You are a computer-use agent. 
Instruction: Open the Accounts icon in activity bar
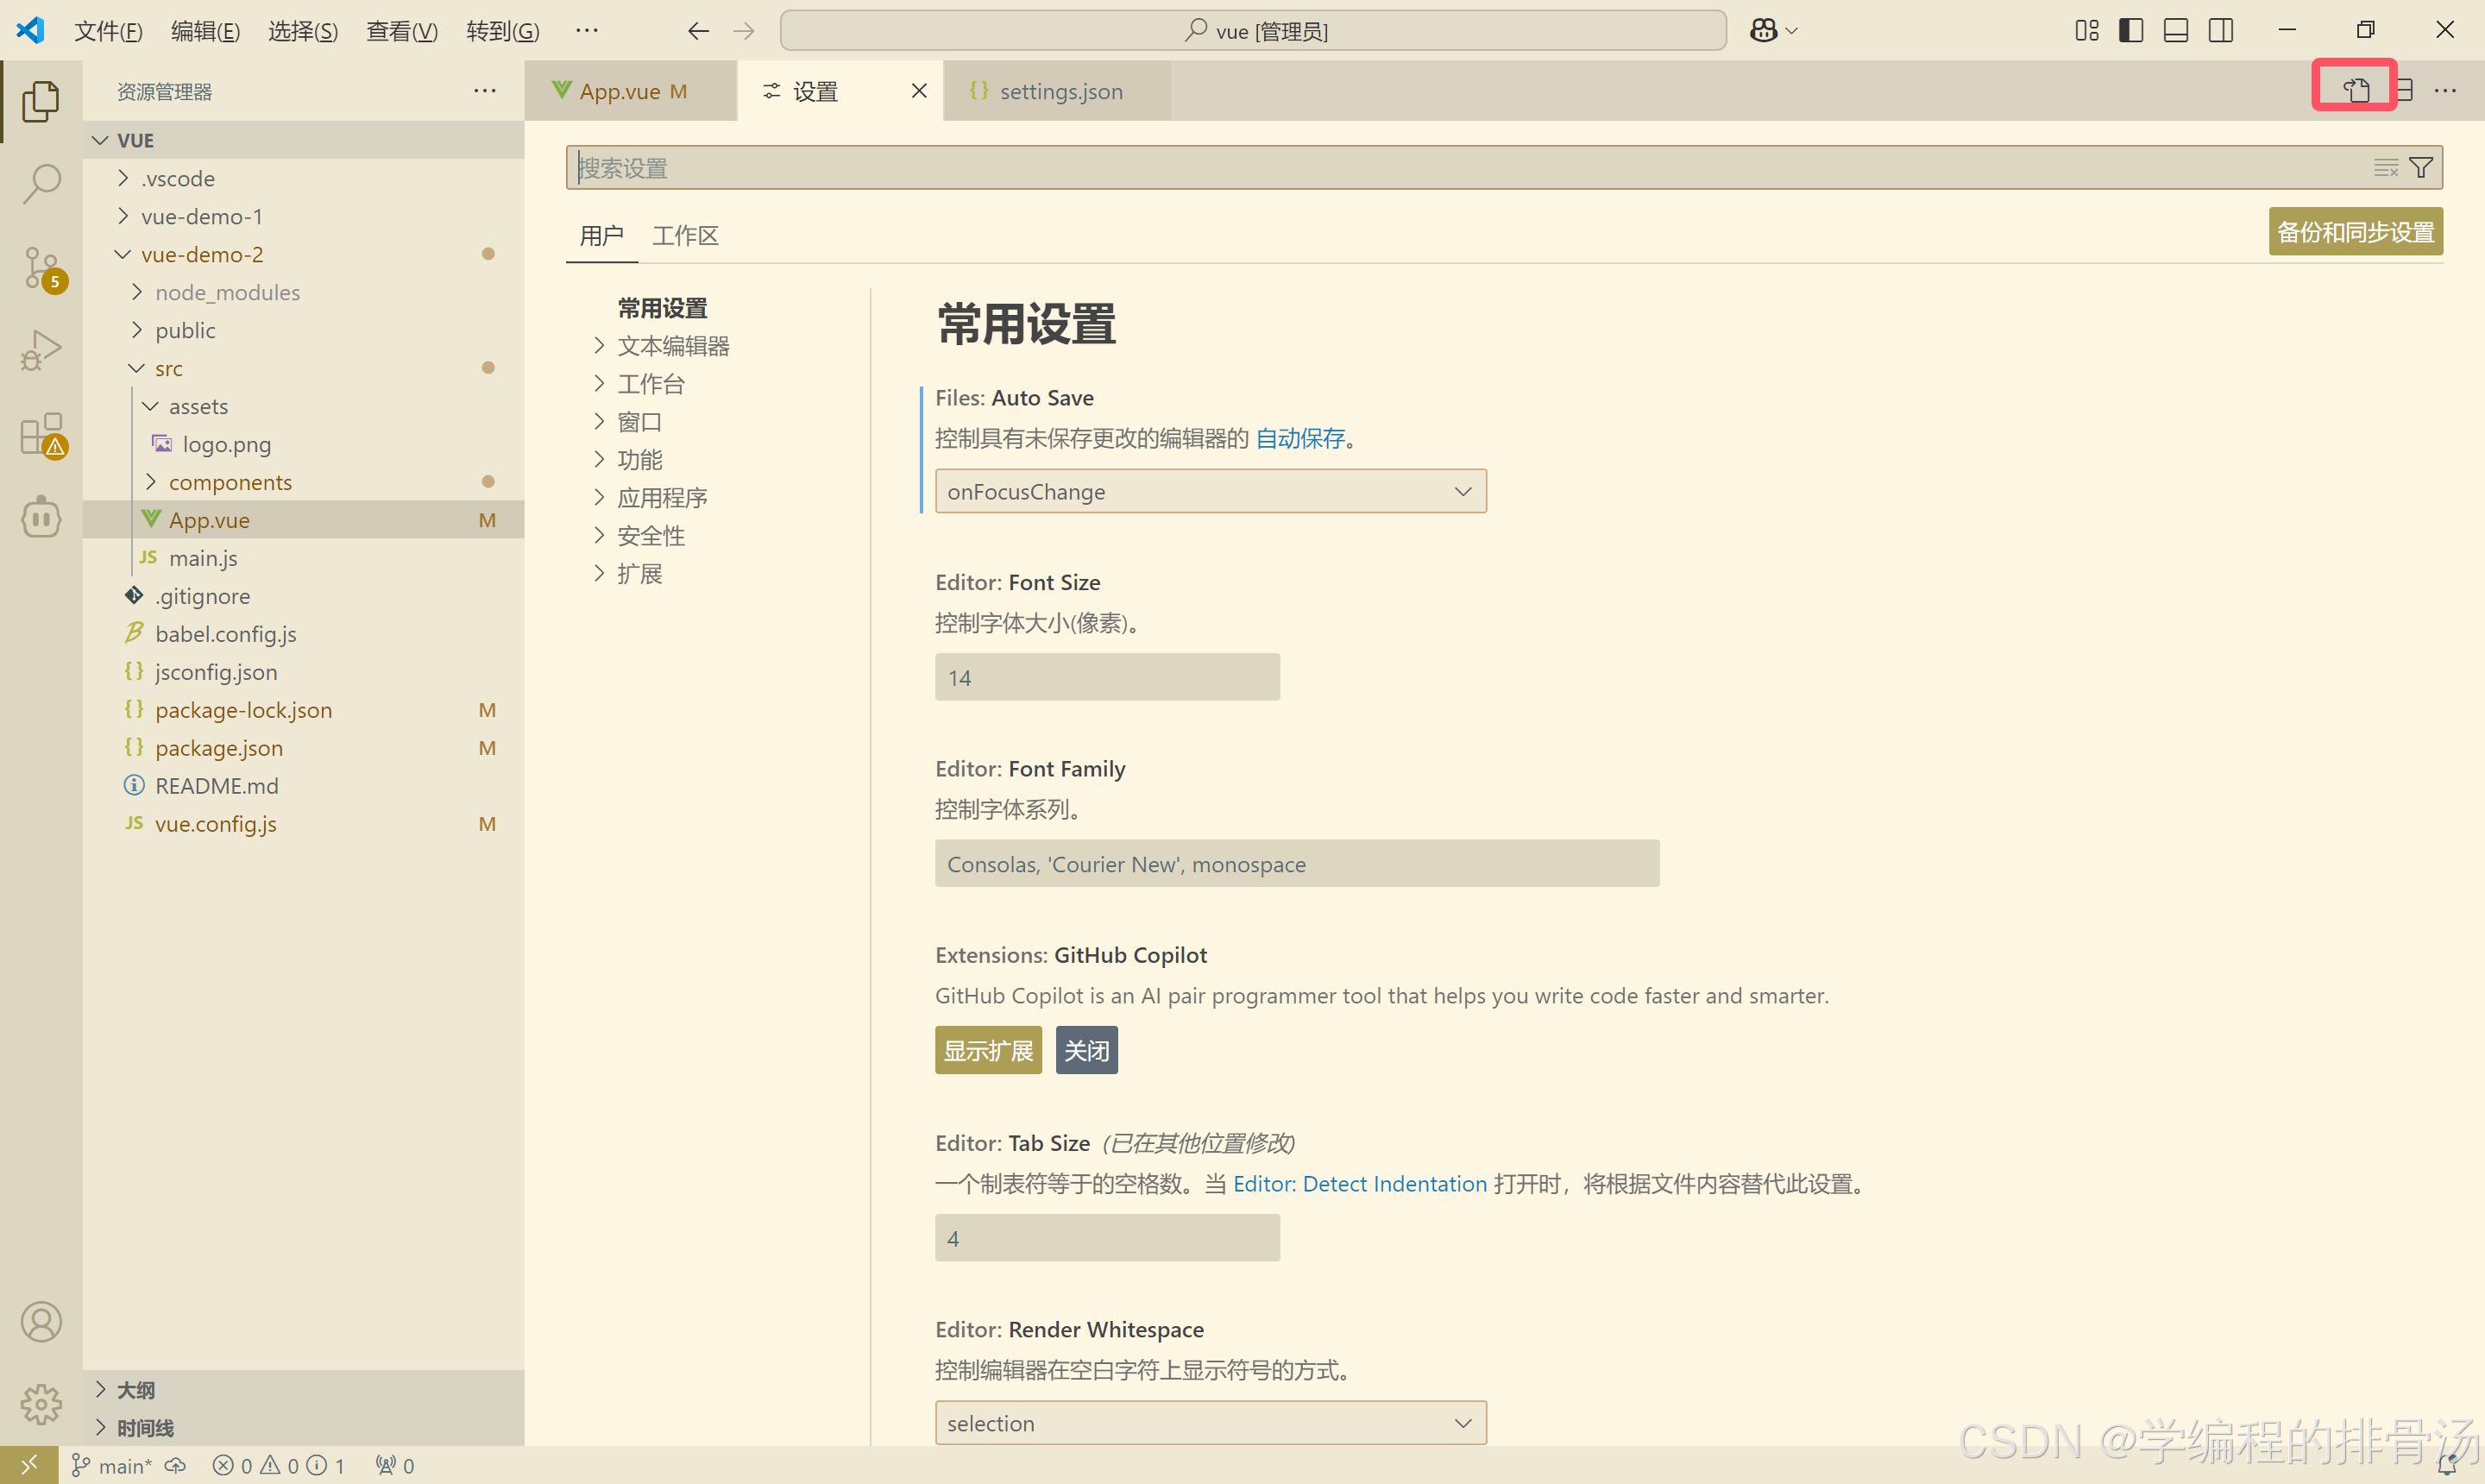(41, 1322)
